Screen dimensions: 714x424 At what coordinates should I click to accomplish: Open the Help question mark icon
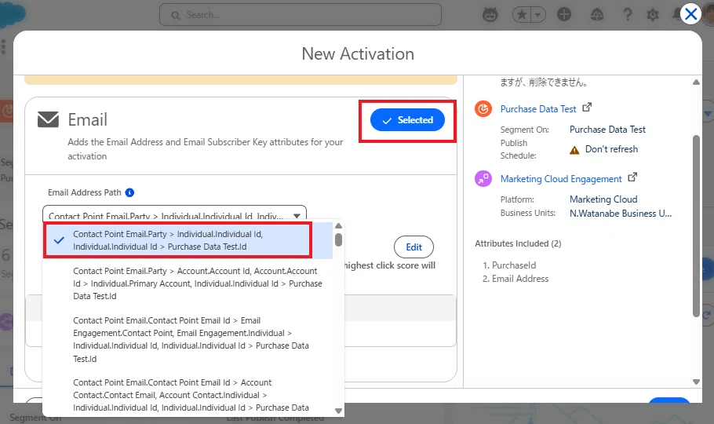627,15
